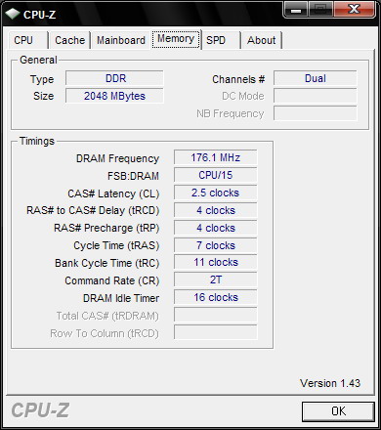Click the empty NB Frequency field

click(316, 113)
